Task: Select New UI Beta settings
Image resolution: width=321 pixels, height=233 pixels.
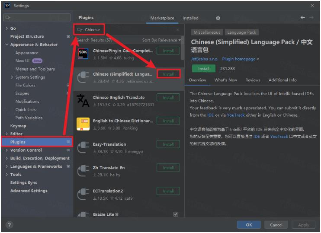Action: [29, 61]
